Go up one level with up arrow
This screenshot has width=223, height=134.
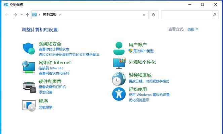click(28, 15)
